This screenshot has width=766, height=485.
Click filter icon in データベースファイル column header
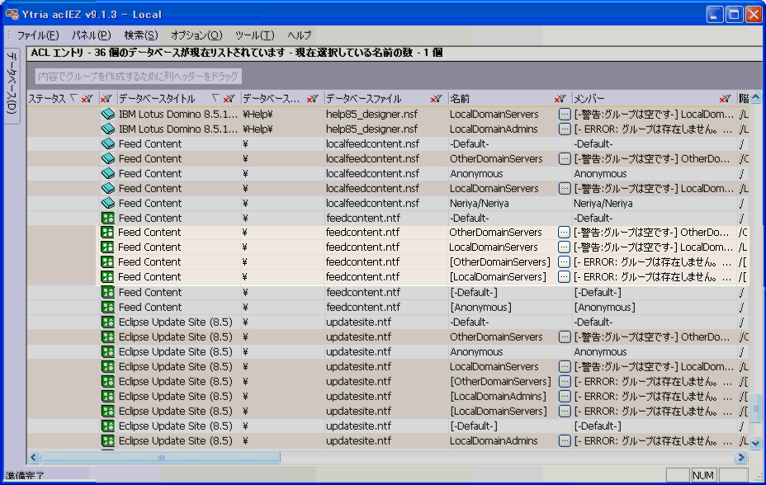(x=436, y=99)
